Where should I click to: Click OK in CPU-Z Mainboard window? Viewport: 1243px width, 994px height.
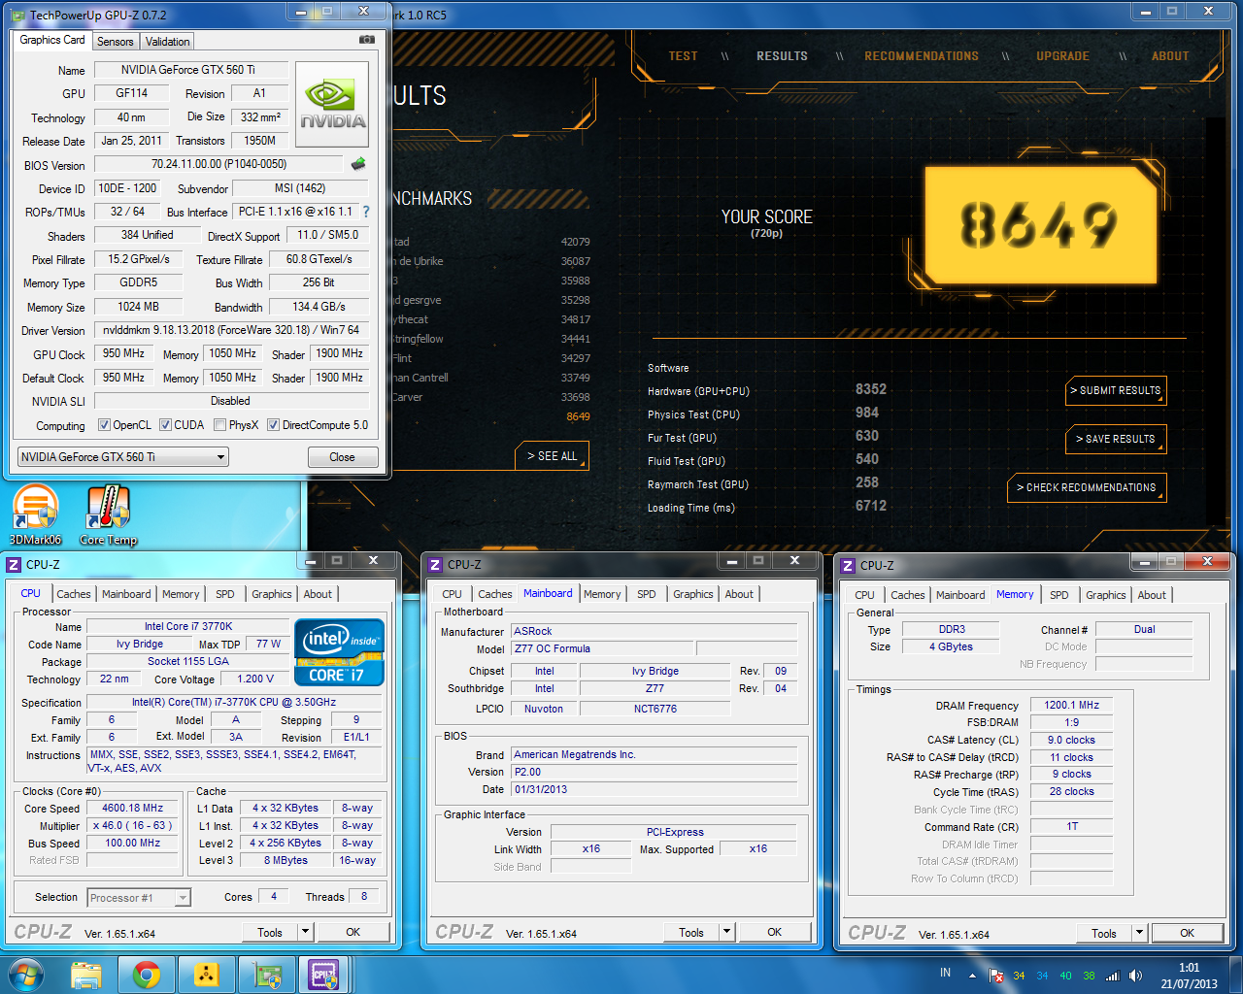[774, 932]
